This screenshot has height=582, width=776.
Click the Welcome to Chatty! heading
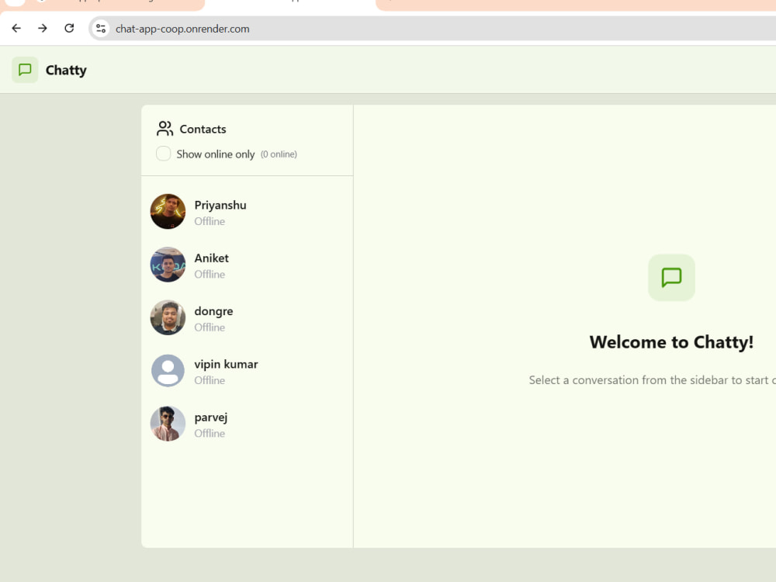click(671, 342)
